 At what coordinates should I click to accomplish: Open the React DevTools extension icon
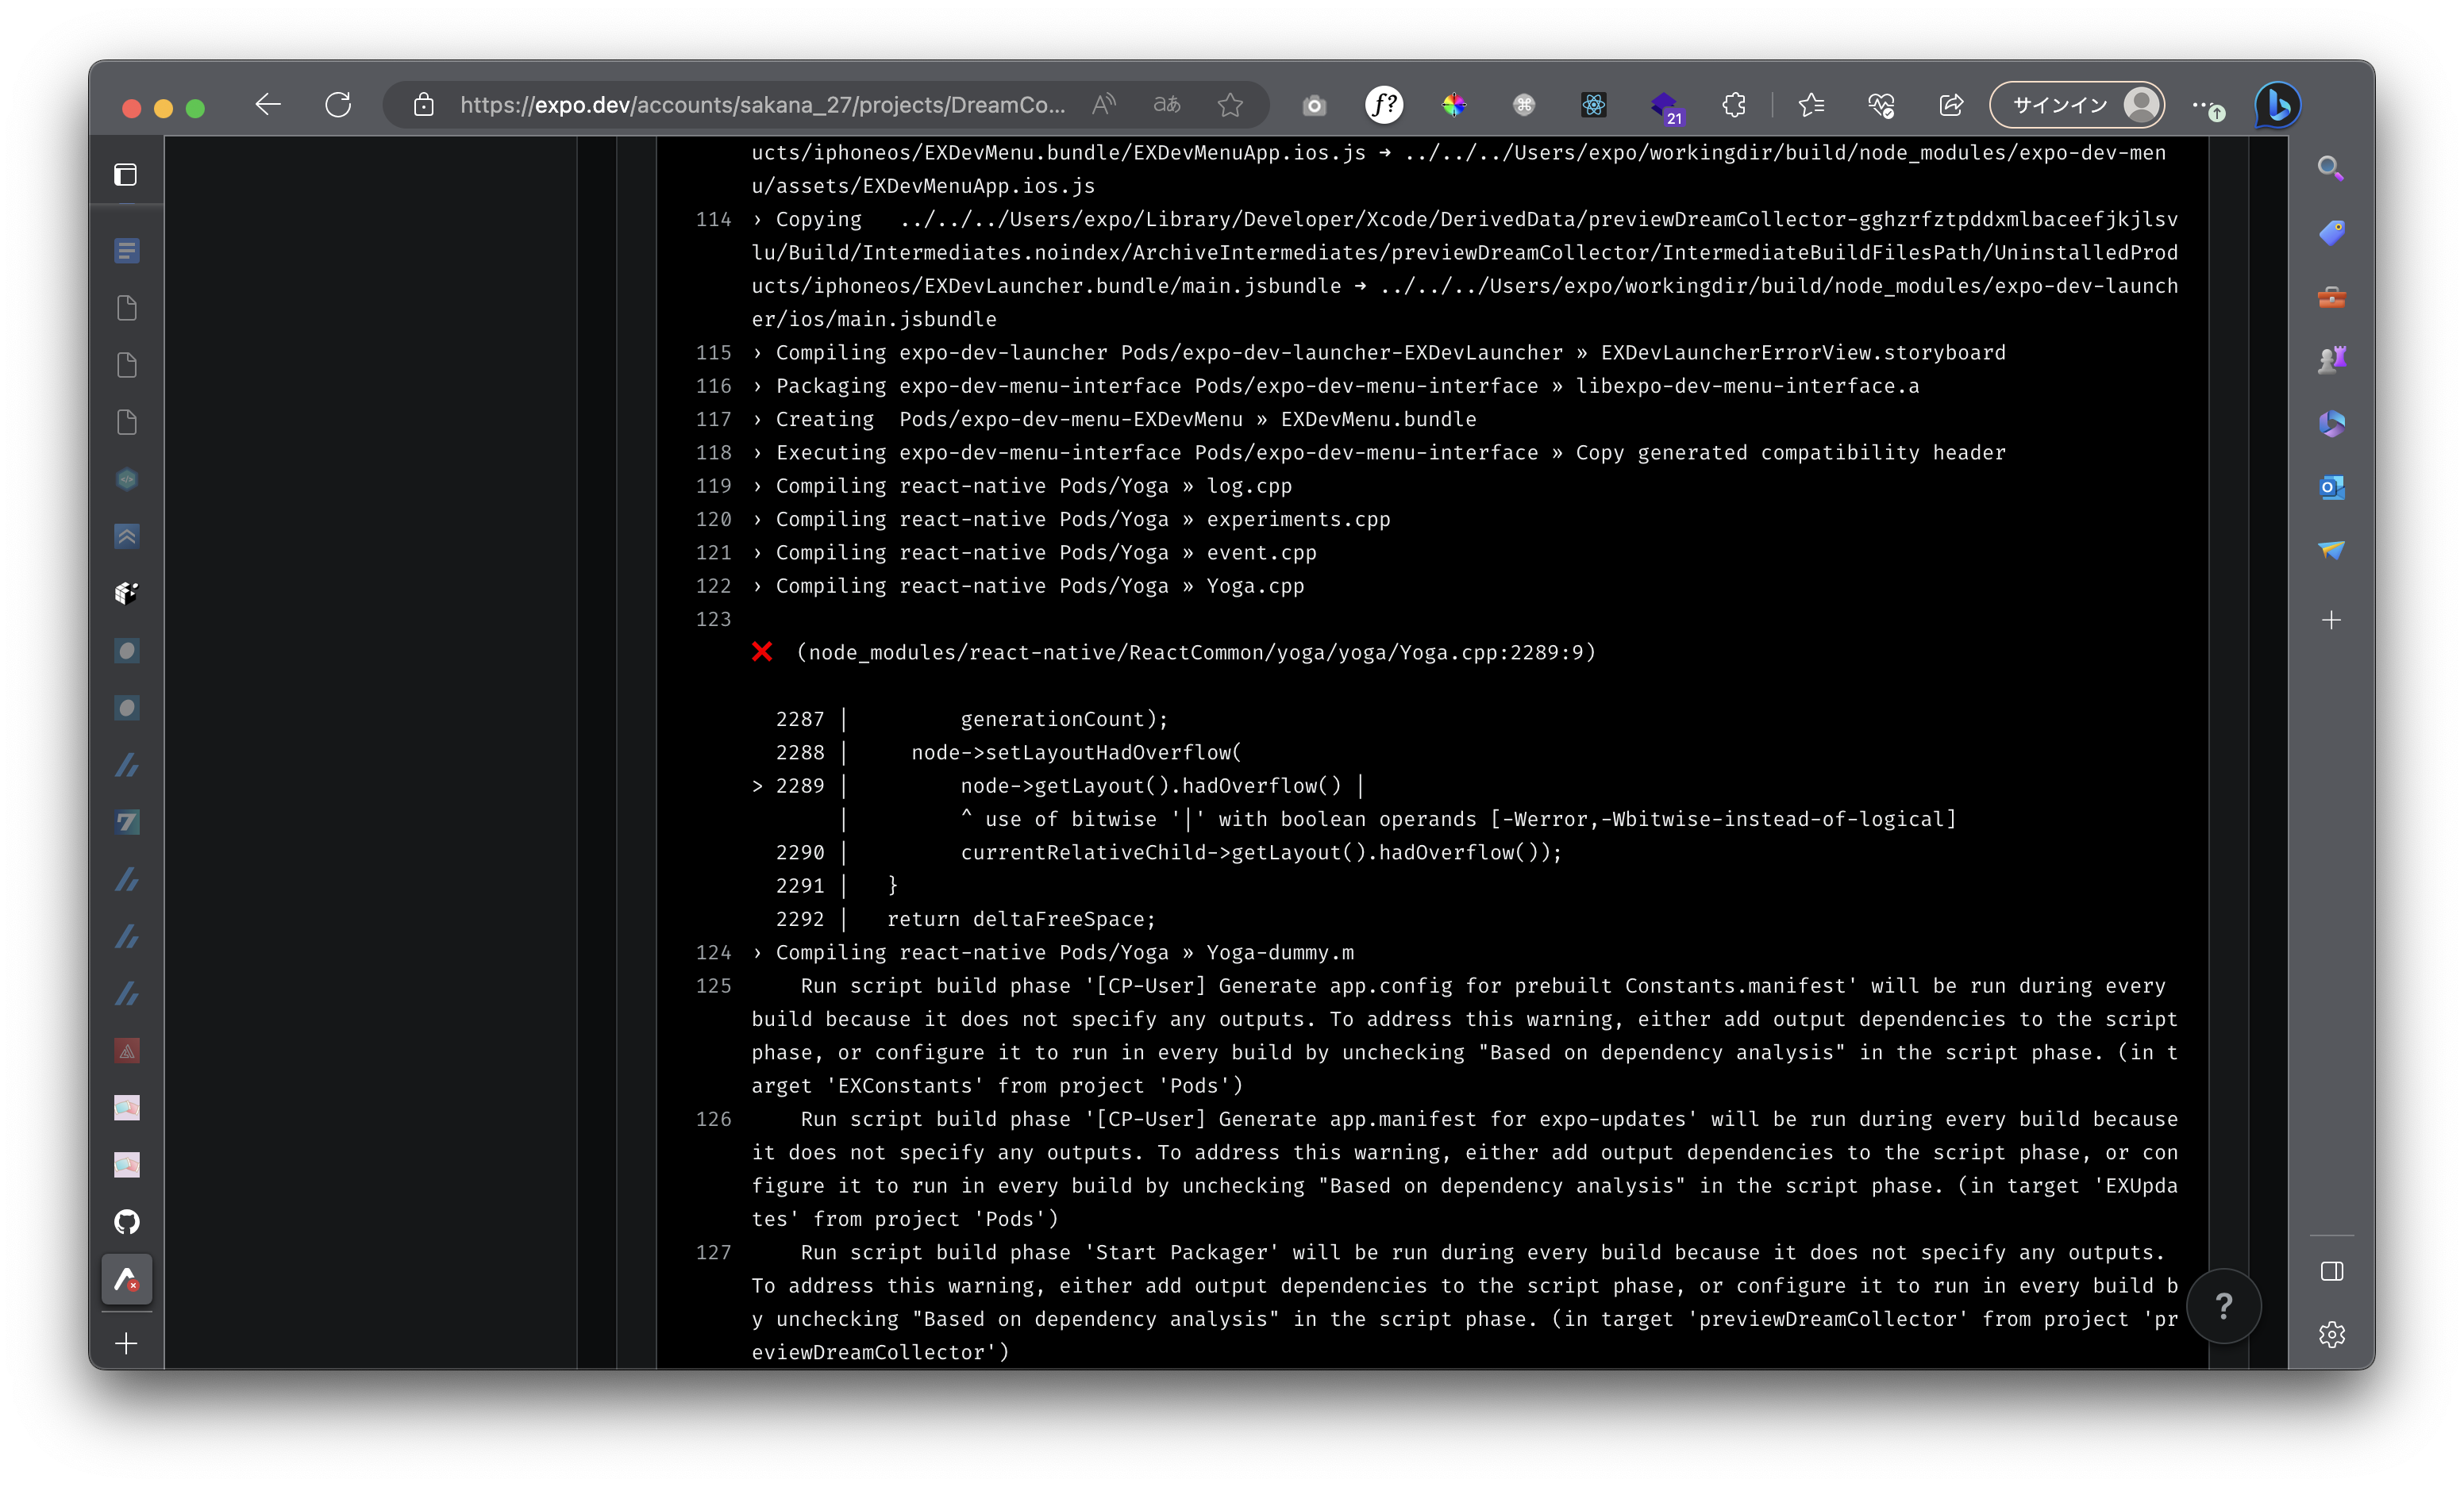click(1593, 105)
